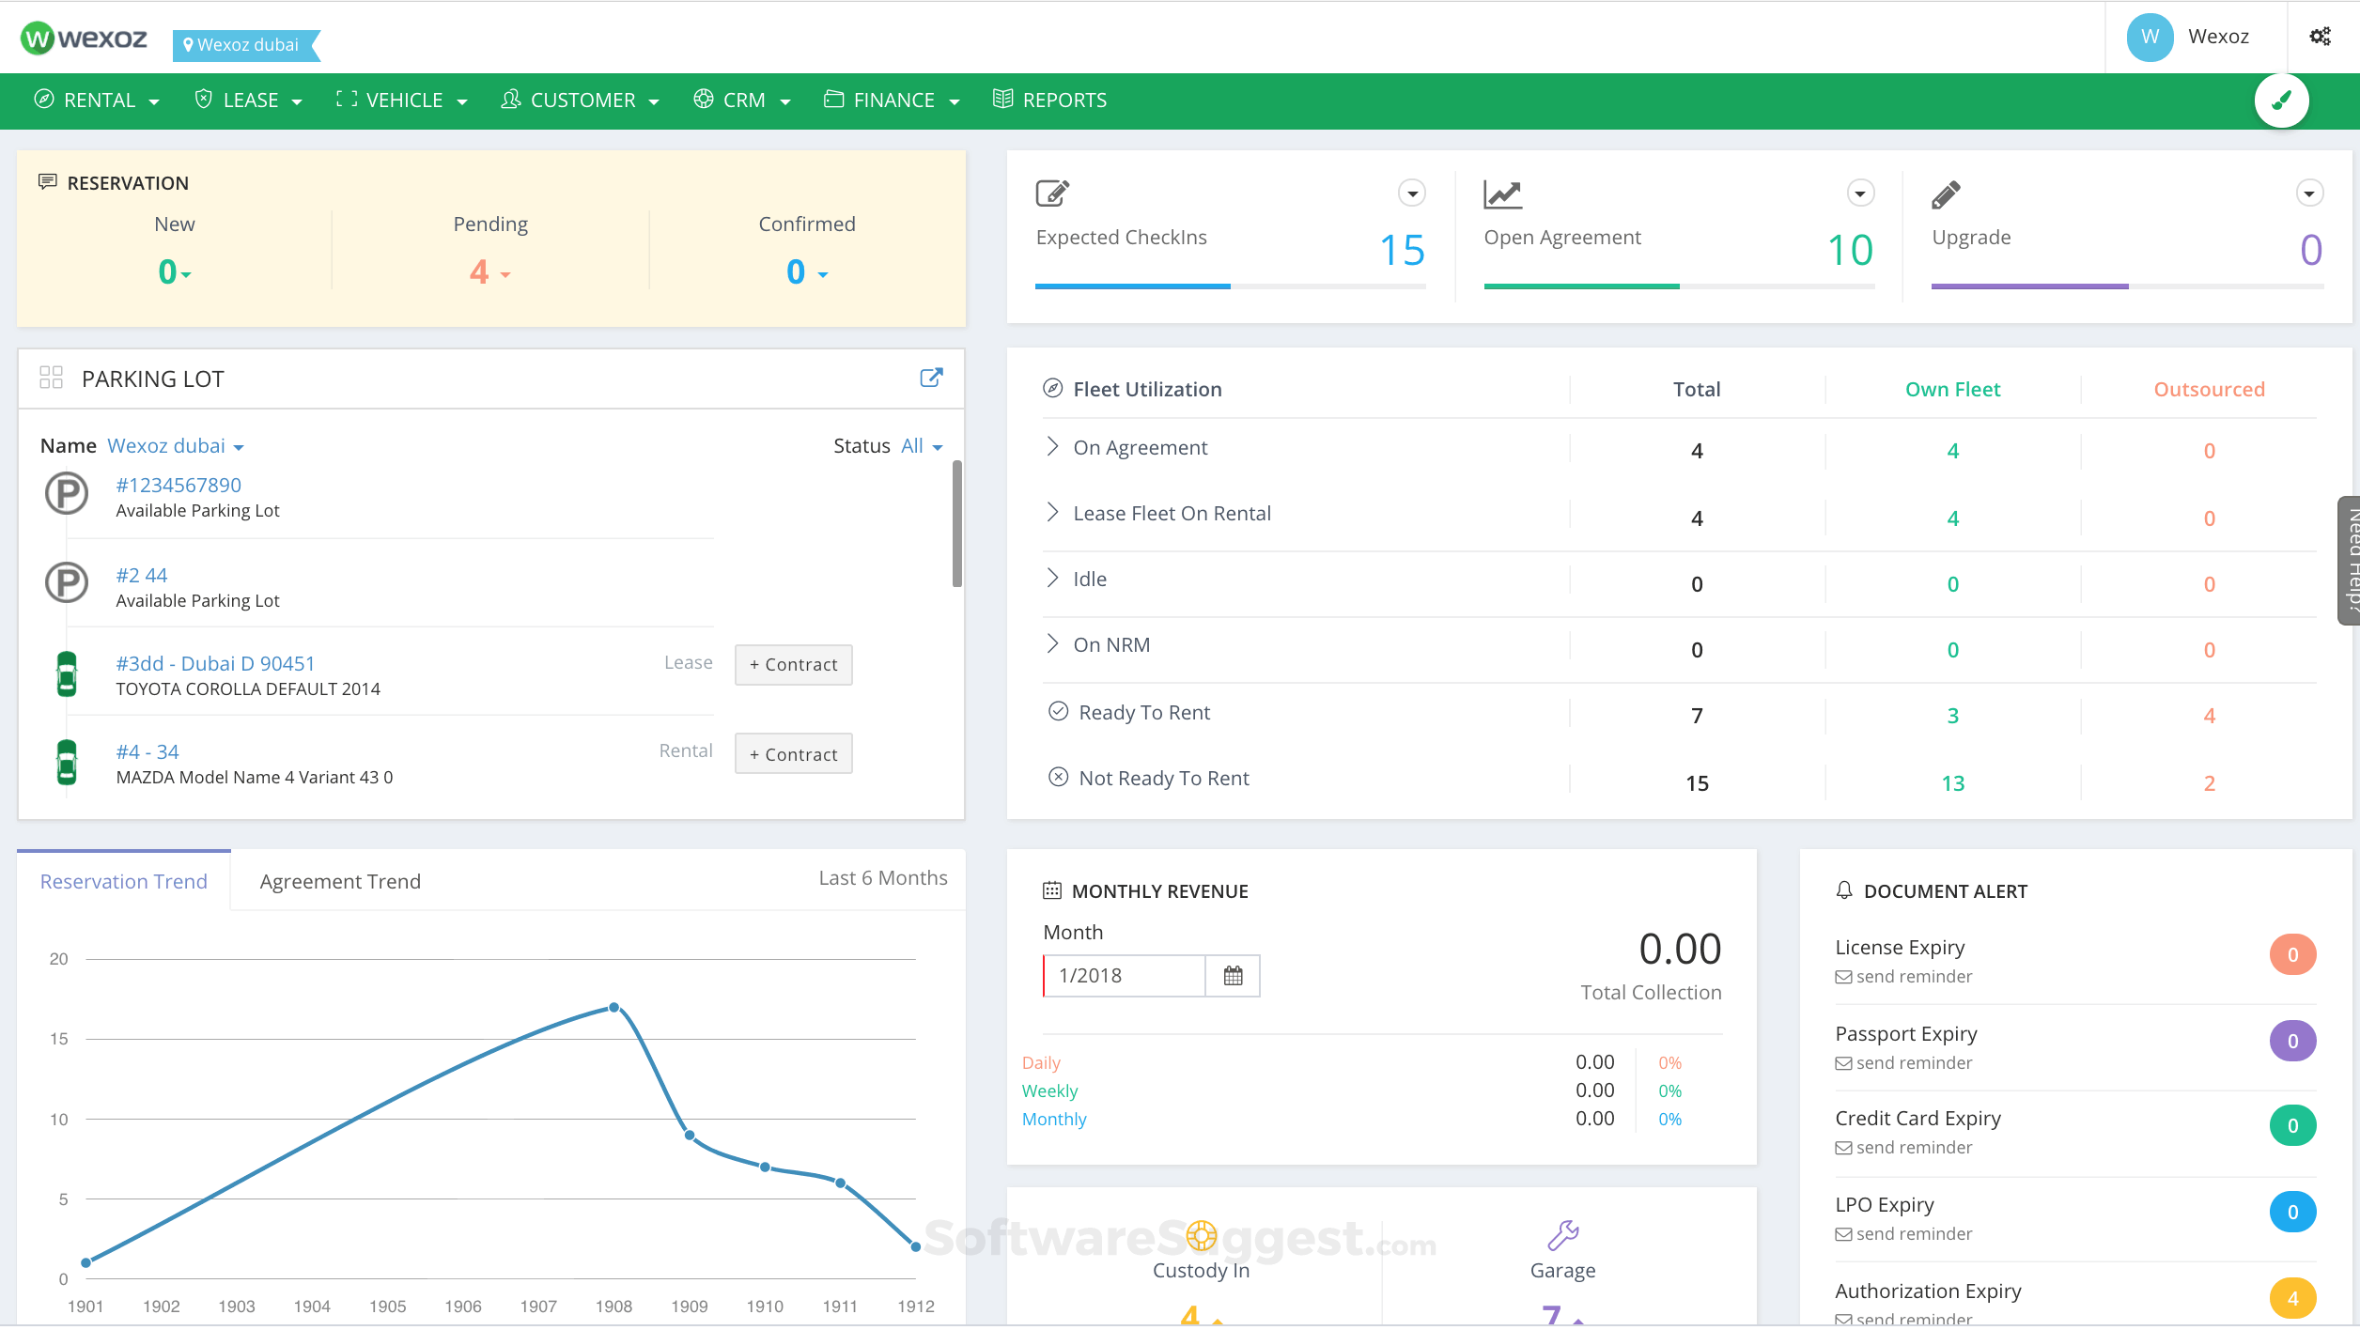Click the Open Agreement chart icon
The width and height of the screenshot is (2360, 1330).
point(1500,193)
